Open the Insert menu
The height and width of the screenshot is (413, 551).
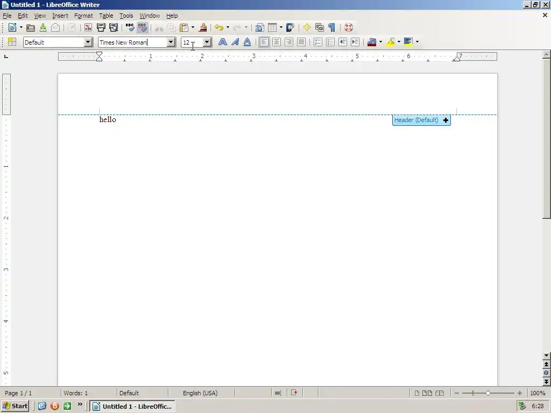point(60,16)
